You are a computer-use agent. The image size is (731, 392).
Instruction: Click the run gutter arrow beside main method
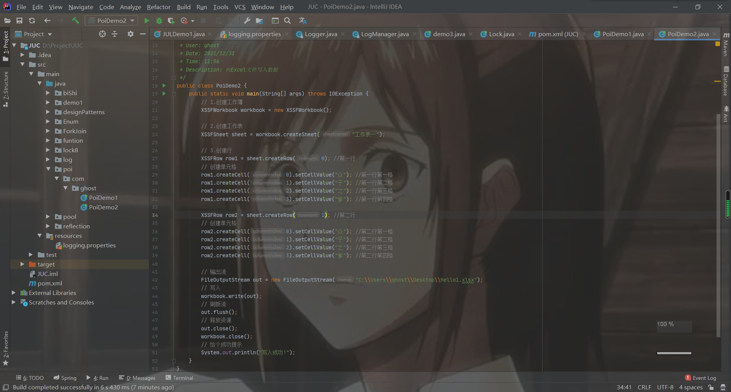[164, 94]
